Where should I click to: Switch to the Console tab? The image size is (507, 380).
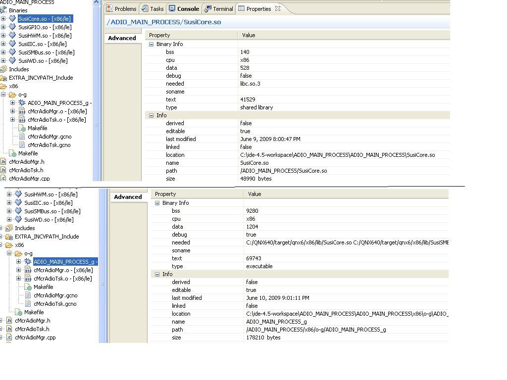click(188, 9)
